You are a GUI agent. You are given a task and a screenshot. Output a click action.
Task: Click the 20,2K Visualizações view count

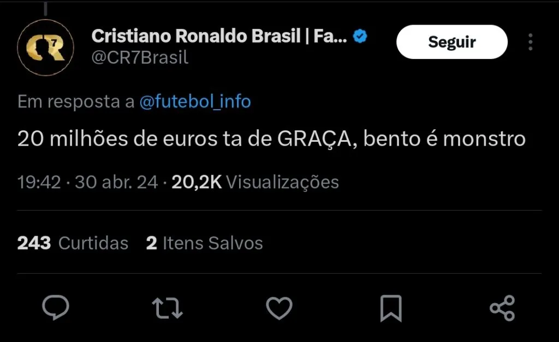click(x=255, y=182)
